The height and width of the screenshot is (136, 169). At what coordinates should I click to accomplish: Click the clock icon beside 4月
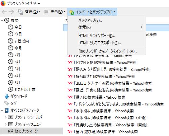(10, 76)
